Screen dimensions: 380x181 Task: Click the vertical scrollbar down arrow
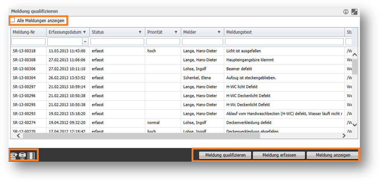pos(355,125)
